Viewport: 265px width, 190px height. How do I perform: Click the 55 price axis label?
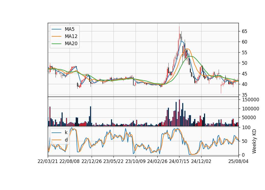coord(245,53)
